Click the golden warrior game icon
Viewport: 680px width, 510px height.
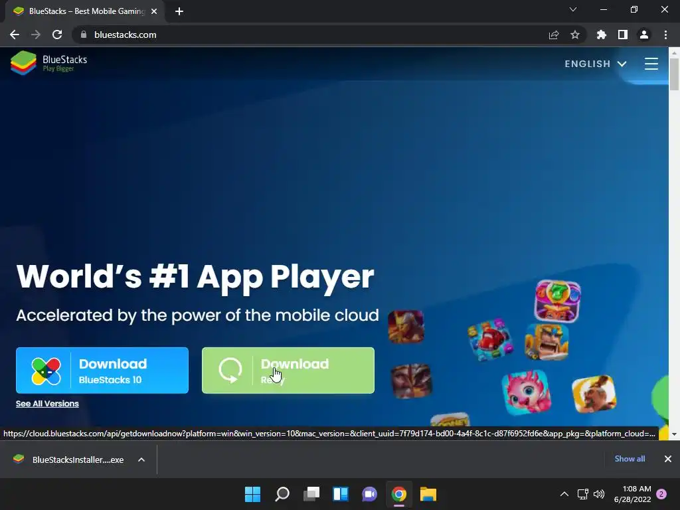point(406,327)
